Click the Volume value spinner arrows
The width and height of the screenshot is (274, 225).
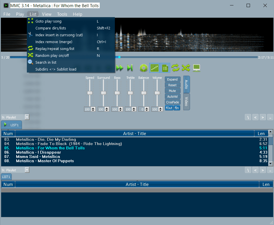coord(160,109)
